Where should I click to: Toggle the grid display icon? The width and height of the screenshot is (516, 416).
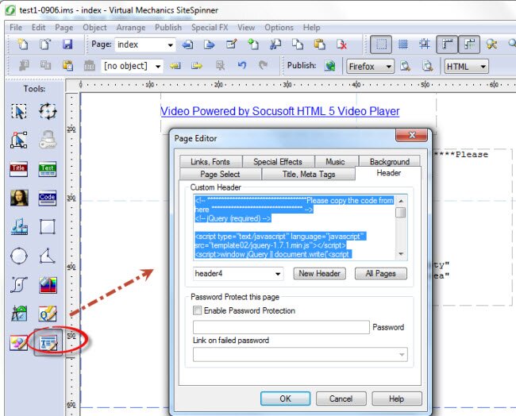coord(402,44)
